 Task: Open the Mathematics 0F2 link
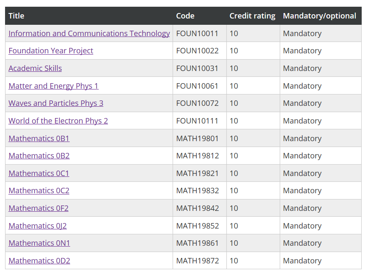pyautogui.click(x=39, y=208)
